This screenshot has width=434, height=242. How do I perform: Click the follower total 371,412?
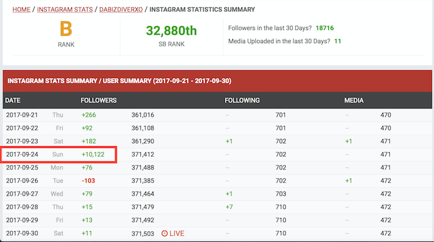tap(143, 154)
